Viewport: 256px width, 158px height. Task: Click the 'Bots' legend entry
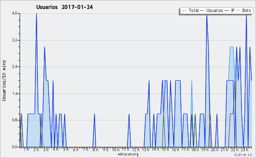[243, 10]
